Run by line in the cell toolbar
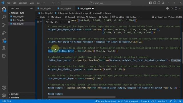The image size is (183, 103). [47, 22]
